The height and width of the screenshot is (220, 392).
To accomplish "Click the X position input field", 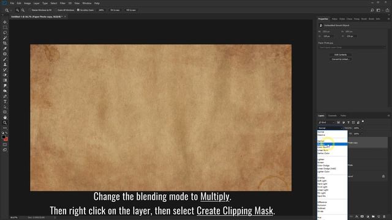I will [x=328, y=37].
